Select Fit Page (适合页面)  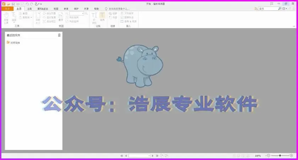point(49,13)
